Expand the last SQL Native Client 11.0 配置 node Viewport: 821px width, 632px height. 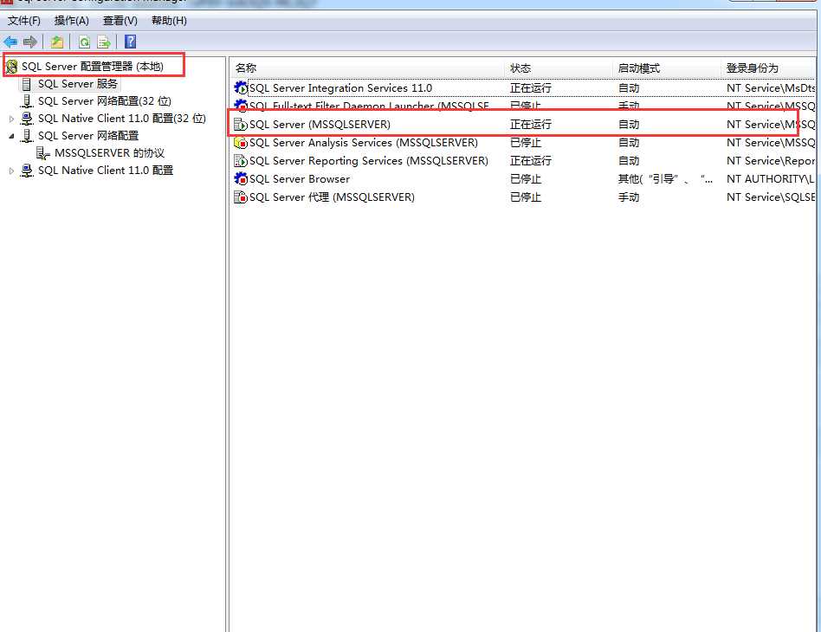point(11,171)
